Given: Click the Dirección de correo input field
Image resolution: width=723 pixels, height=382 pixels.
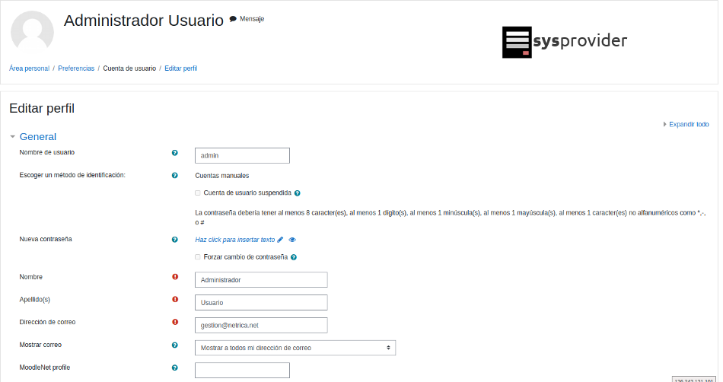Looking at the screenshot, I should pos(260,325).
